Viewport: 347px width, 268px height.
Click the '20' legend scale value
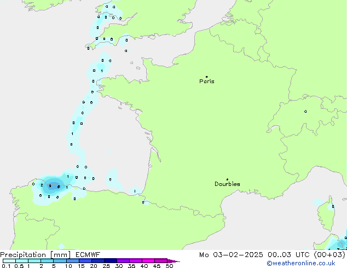point(94,266)
